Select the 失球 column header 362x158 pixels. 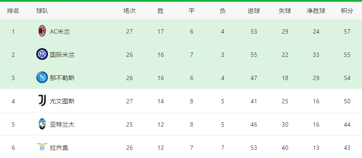pos(285,11)
